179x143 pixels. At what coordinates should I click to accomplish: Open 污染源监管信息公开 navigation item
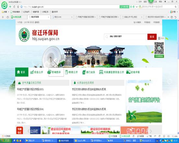click(112, 72)
